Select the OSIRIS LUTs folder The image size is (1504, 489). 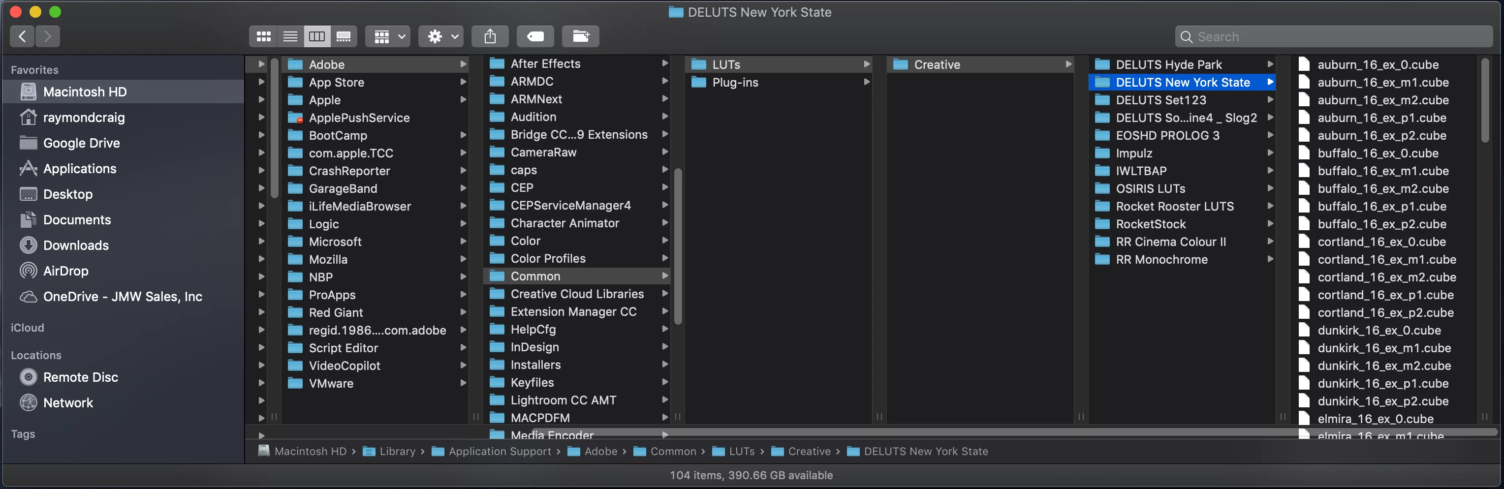point(1182,188)
